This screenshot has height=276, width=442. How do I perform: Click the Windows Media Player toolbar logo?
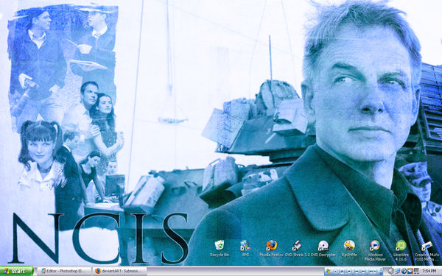(x=328, y=271)
